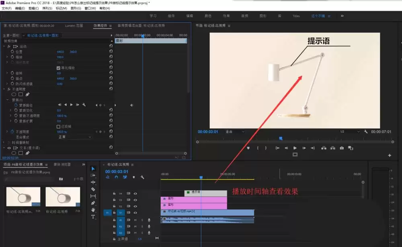The width and height of the screenshot is (402, 247).
Task: Enable the mask inverted checkbox
Action: pyautogui.click(x=58, y=127)
